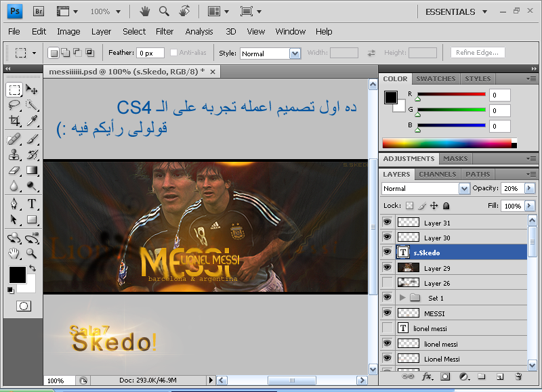Select the Horizontal Type tool
542x392 pixels.
click(32, 204)
